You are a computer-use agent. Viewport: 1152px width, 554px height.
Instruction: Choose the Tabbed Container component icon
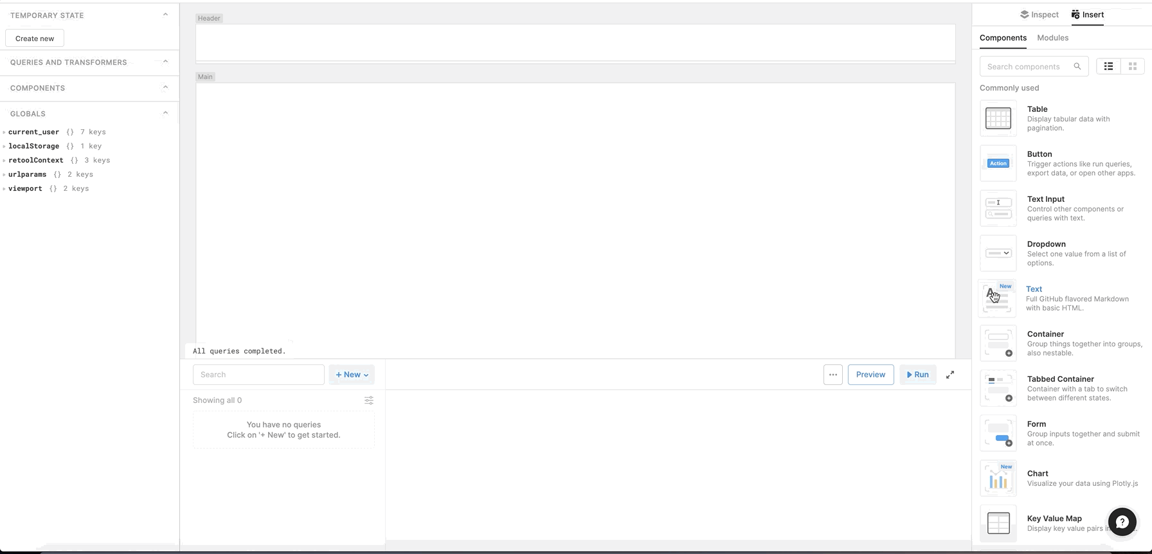coord(998,388)
